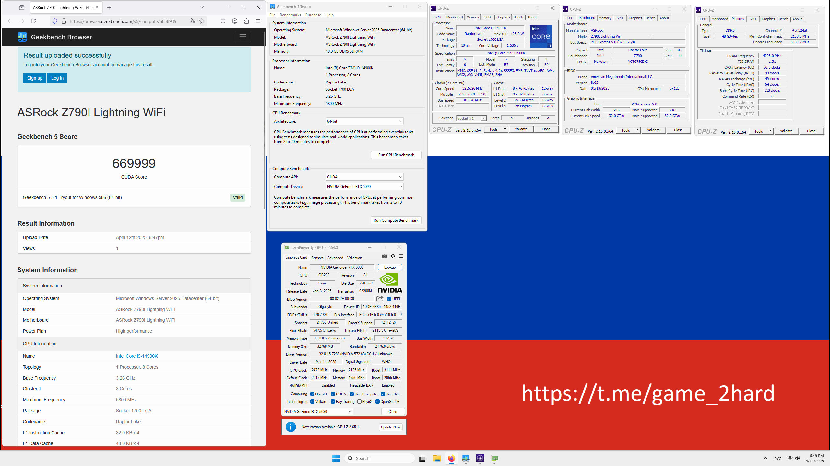Viewport: 830px width, 466px height.
Task: Open GPU selector dropdown in GPU-Z
Action: (318, 412)
